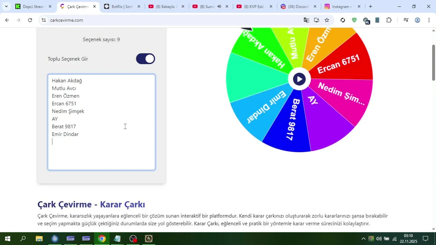
Task: Go back to the previous page
Action: pos(7,20)
